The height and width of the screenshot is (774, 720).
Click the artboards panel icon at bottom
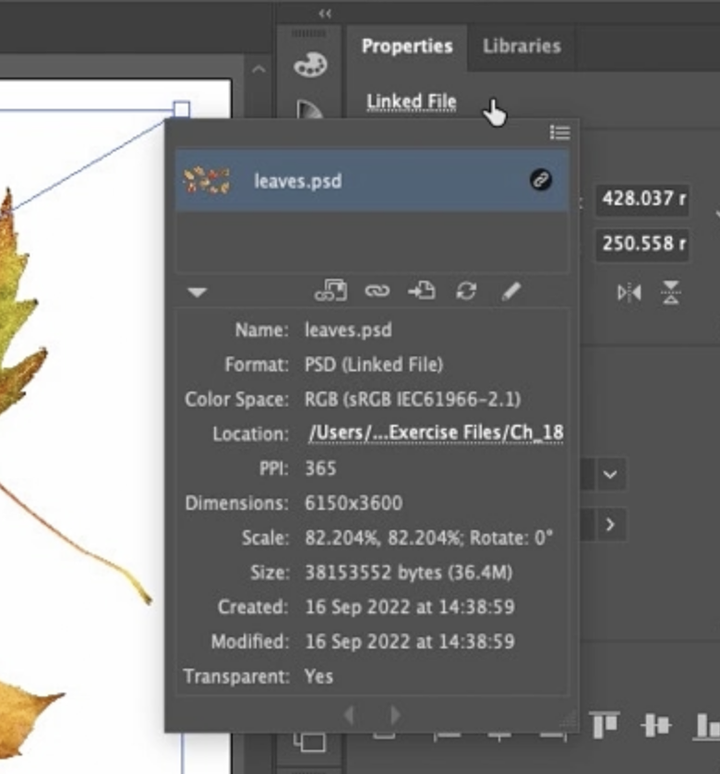point(309,742)
